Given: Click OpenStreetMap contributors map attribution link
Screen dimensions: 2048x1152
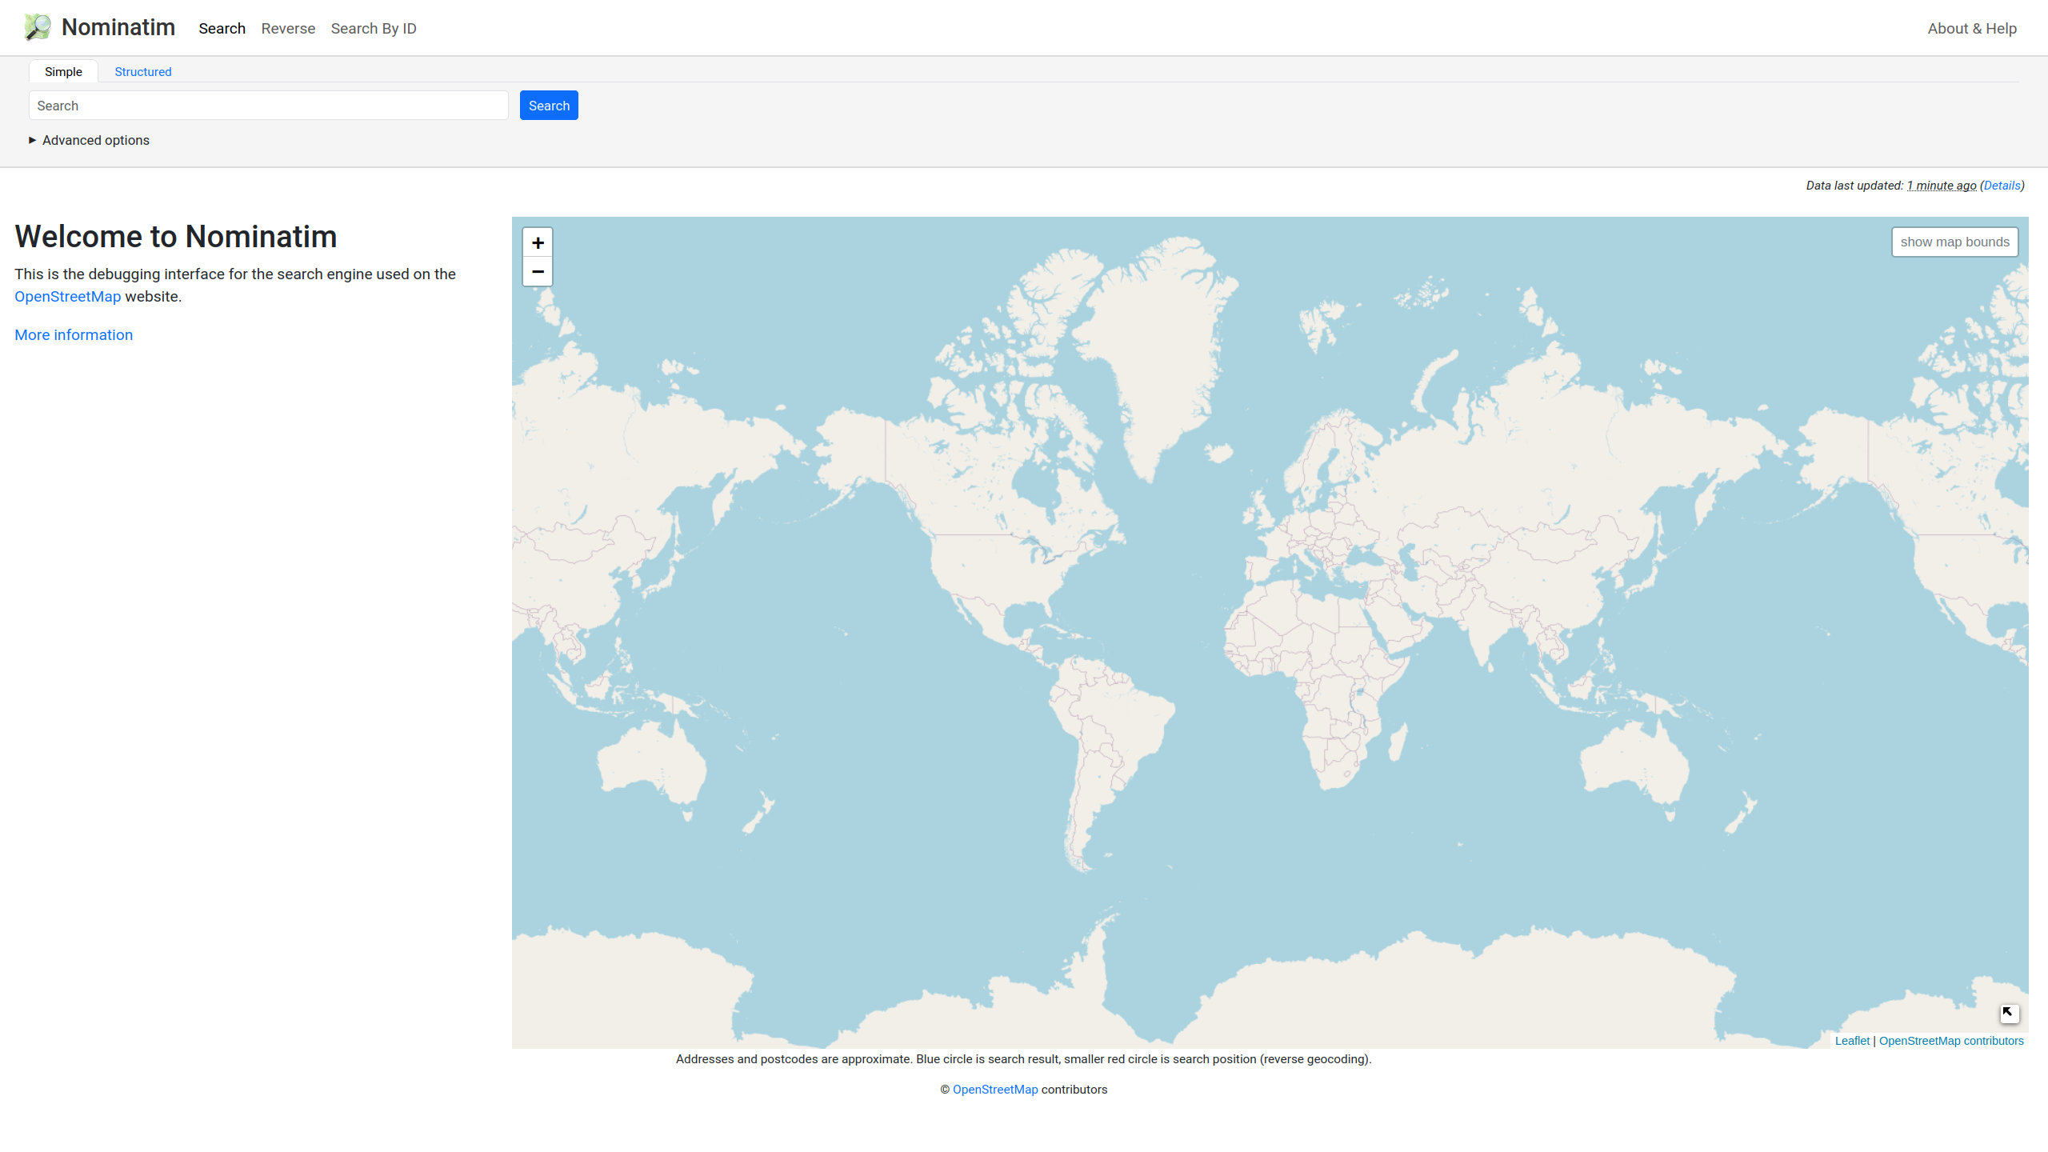Looking at the screenshot, I should tap(1950, 1041).
